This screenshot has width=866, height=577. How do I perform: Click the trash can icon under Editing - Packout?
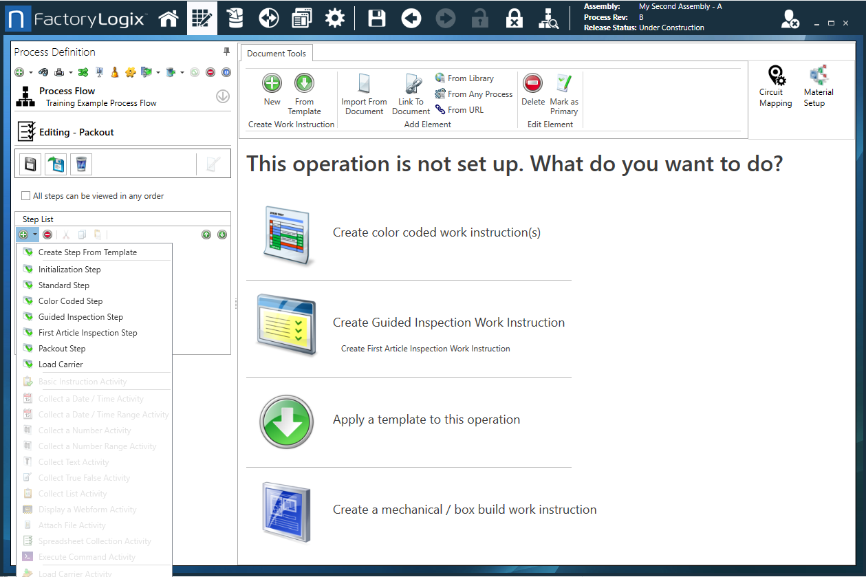coord(80,164)
